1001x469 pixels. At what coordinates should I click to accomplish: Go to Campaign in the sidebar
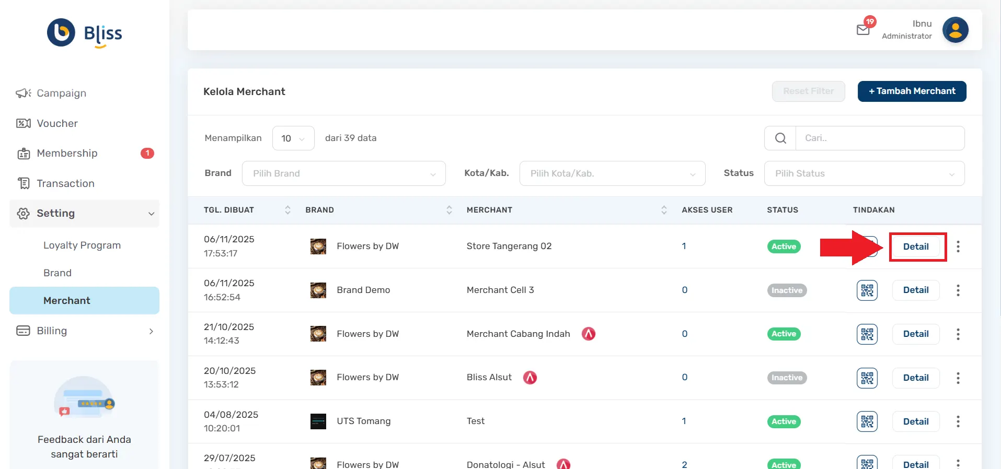click(61, 93)
